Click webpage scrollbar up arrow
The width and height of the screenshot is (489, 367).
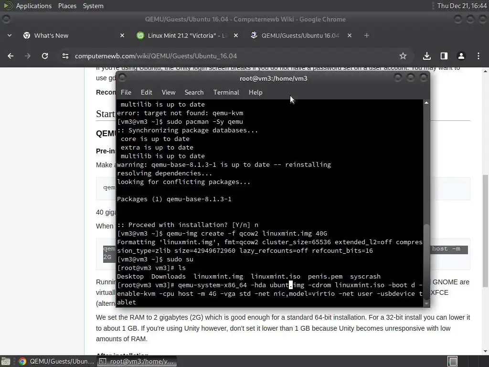click(x=485, y=71)
